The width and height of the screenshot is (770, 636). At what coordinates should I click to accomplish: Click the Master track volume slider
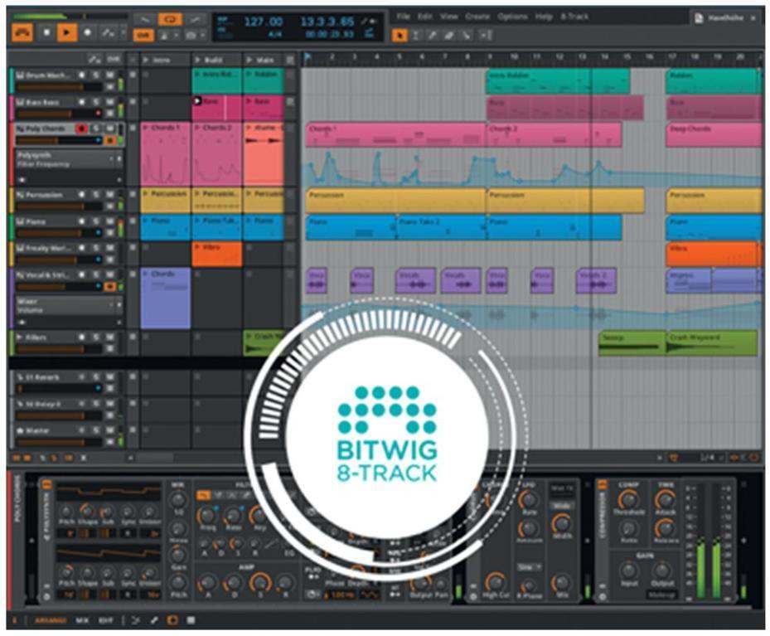[x=59, y=443]
